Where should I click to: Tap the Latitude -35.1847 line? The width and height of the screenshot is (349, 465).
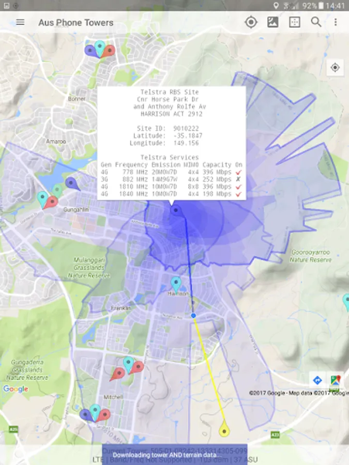[x=168, y=136]
